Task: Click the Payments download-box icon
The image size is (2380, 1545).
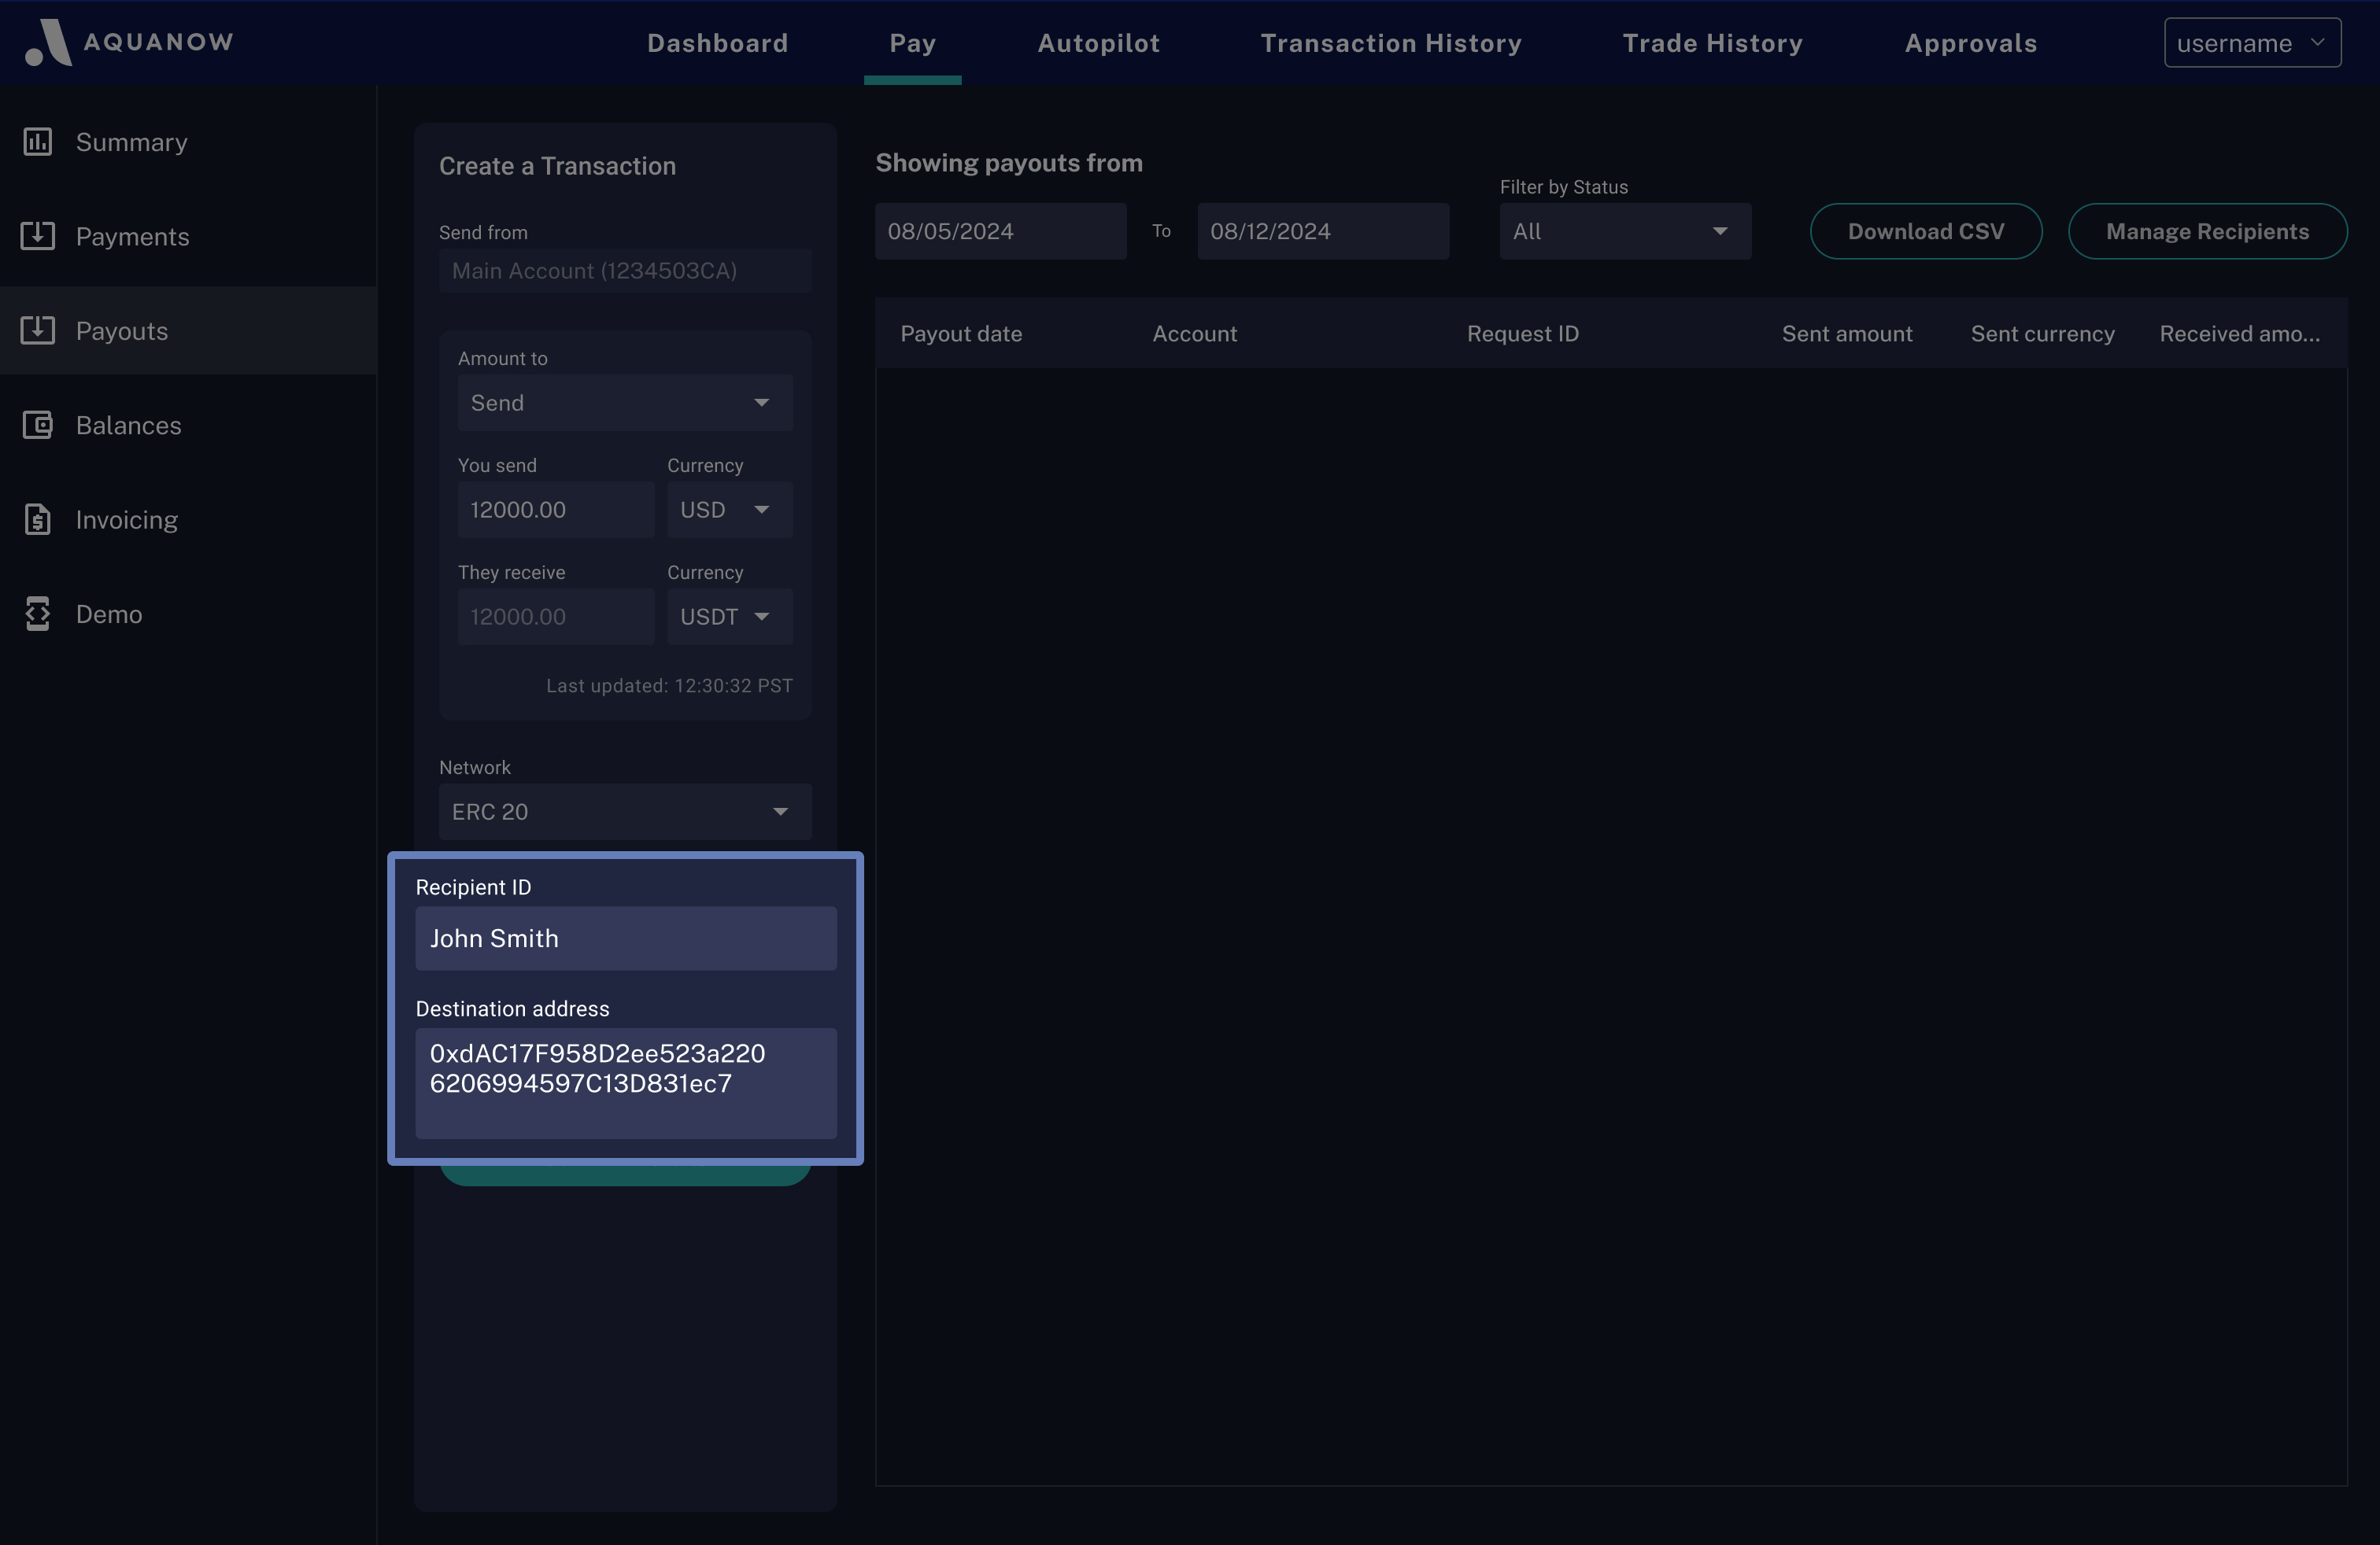Action: pyautogui.click(x=38, y=236)
